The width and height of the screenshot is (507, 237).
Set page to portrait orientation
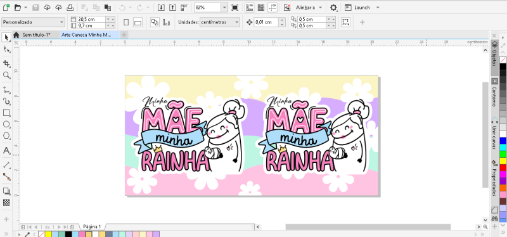[126, 22]
